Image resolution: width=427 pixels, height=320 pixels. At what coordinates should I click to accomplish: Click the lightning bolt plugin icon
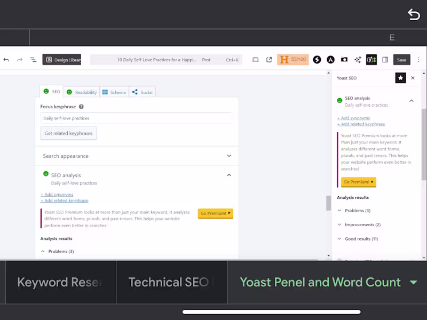point(317,60)
